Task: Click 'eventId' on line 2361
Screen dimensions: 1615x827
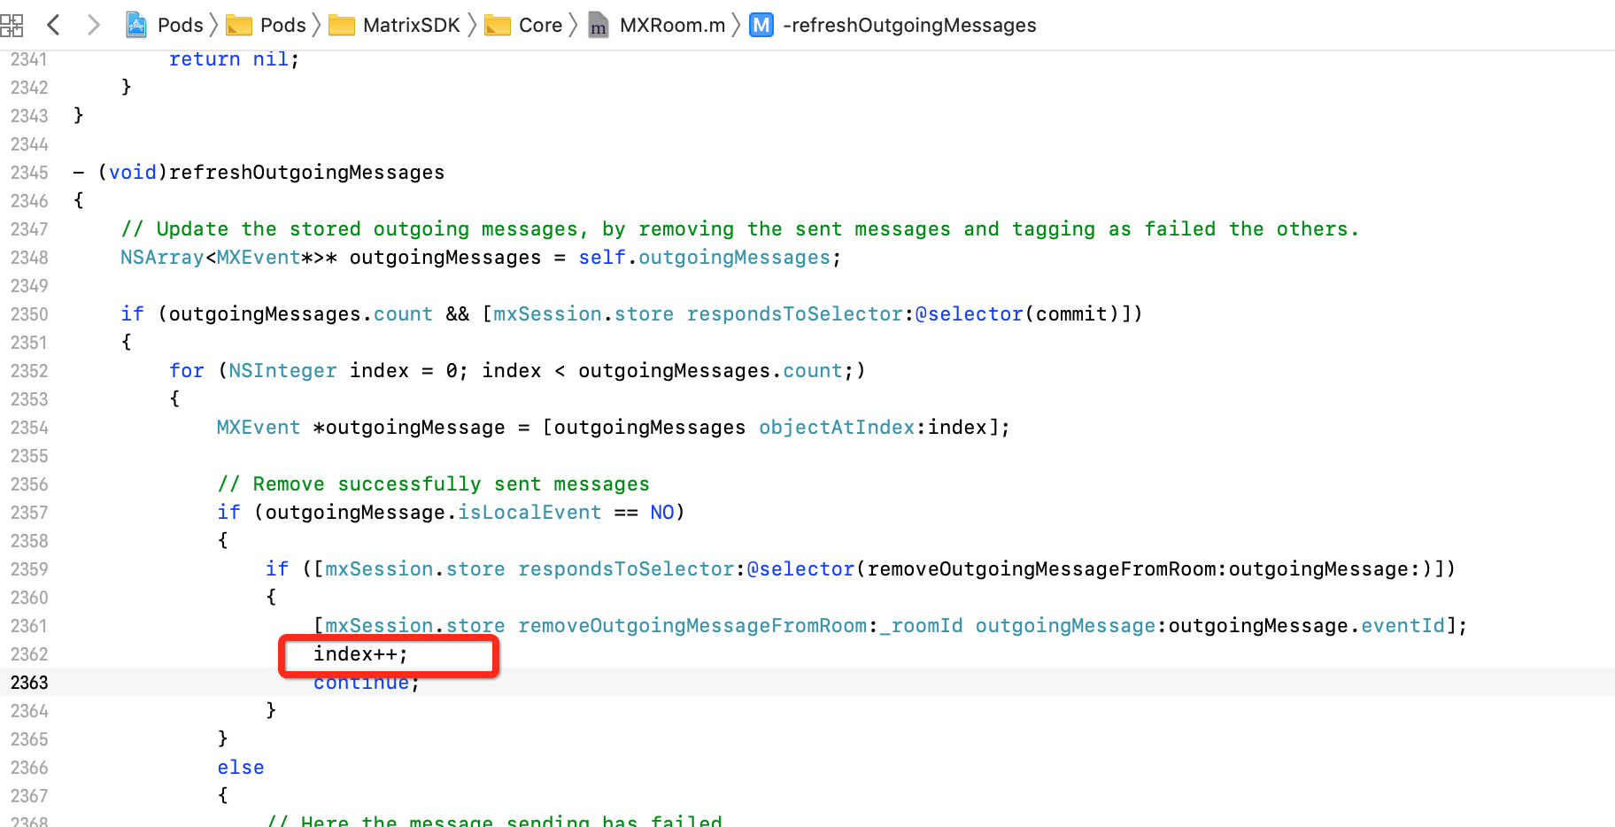Action: (x=1402, y=626)
